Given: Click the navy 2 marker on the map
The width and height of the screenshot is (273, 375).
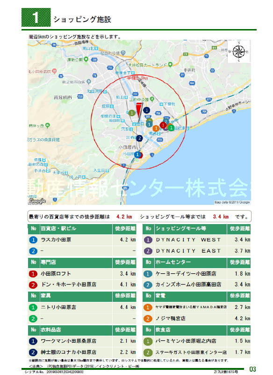Looking at the screenshot, I should pos(139,138).
